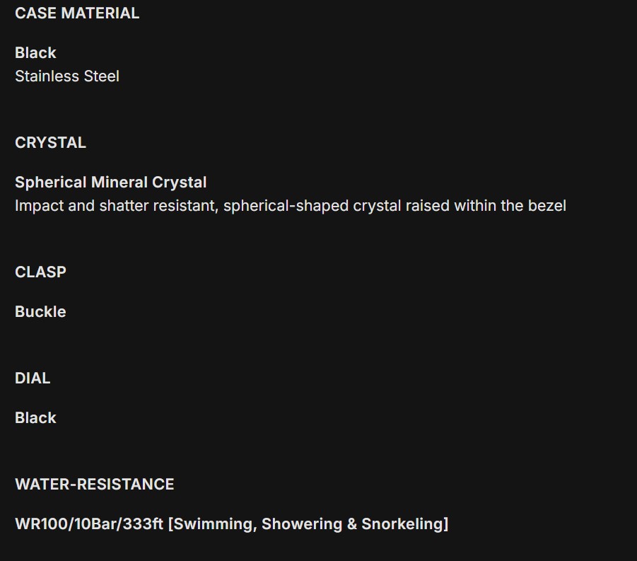The height and width of the screenshot is (561, 637).
Task: Click the CLASP section heading
Action: [x=40, y=272]
